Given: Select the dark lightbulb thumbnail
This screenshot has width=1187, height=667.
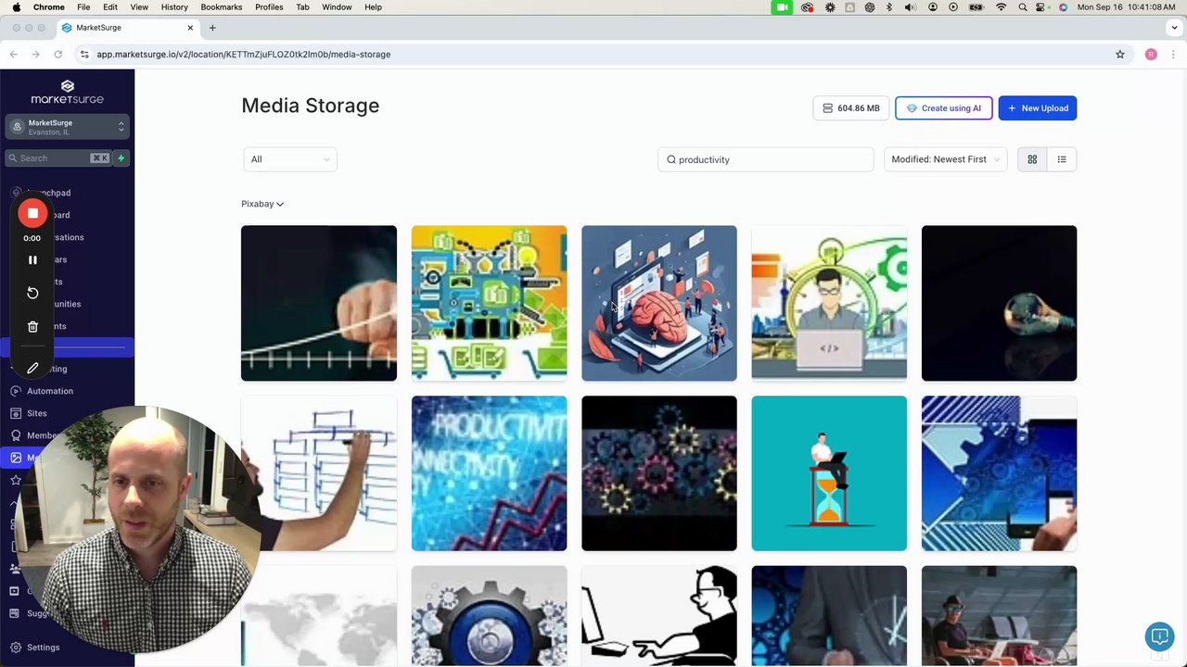Looking at the screenshot, I should click(x=999, y=303).
